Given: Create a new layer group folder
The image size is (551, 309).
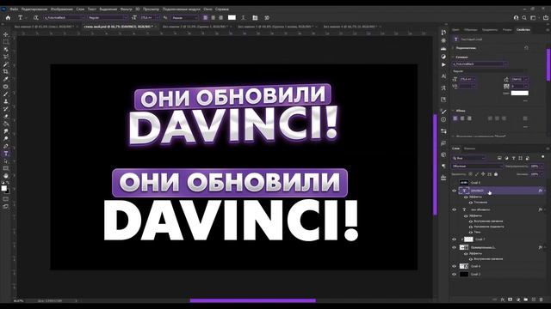Looking at the screenshot, I should pos(526,300).
